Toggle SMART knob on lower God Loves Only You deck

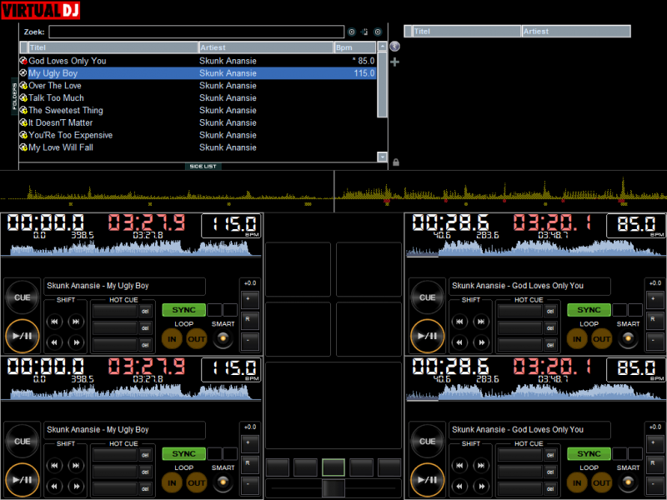628,482
